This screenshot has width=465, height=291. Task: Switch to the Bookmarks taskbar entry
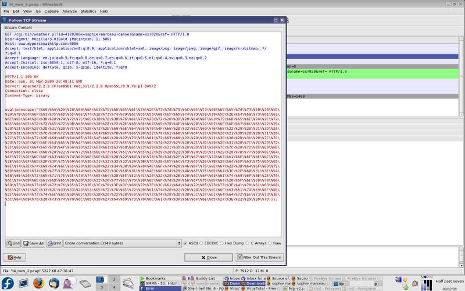coord(160,279)
